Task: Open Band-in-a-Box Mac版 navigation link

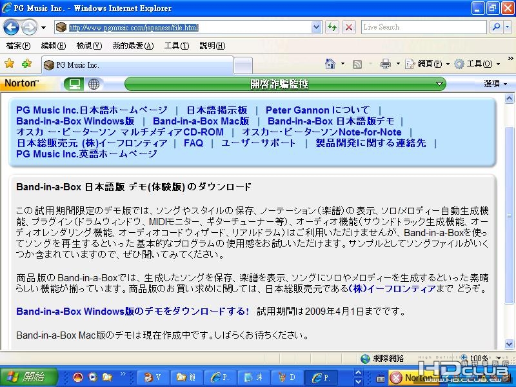Action: pos(201,121)
